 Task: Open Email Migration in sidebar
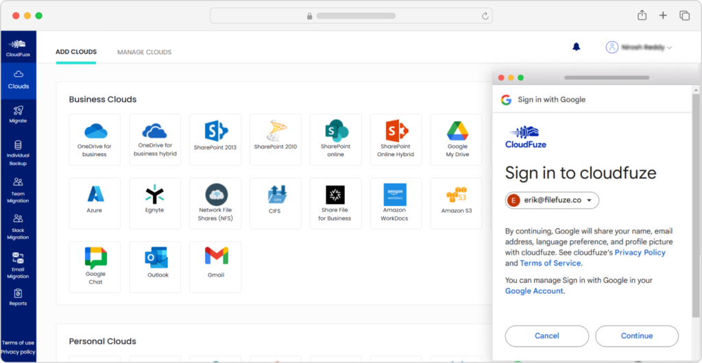pos(18,266)
